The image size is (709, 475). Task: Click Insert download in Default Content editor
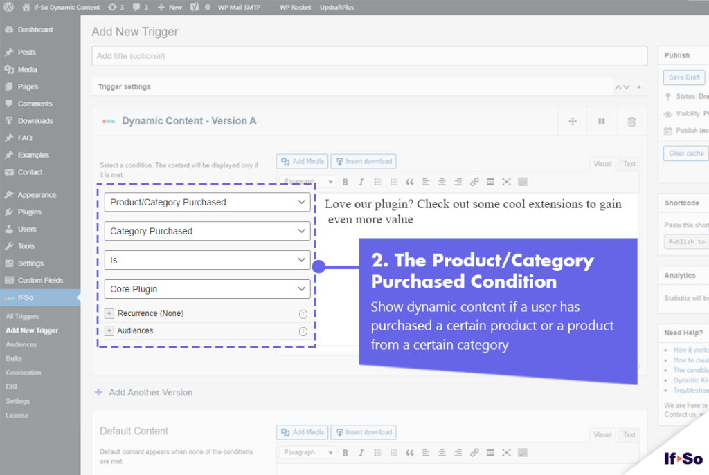pos(364,432)
